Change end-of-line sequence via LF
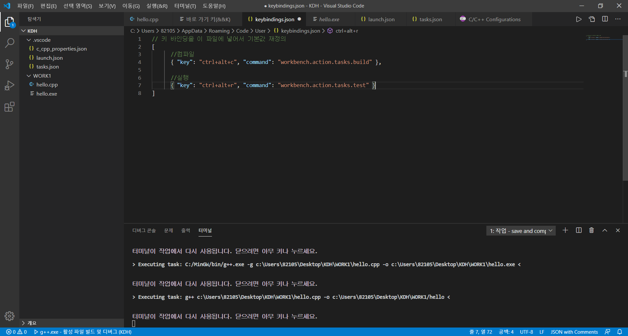This screenshot has width=628, height=336. [x=542, y=332]
